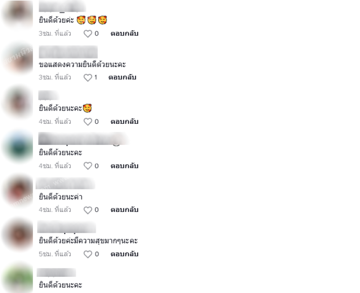Tap the heart under the teal-avatar comment
This screenshot has width=360, height=293.
[88, 166]
